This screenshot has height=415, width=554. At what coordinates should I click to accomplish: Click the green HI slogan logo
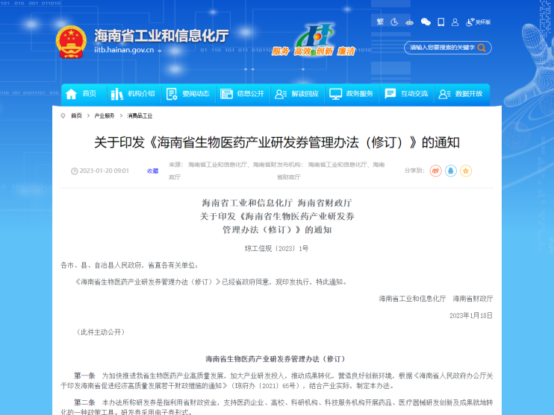314,39
